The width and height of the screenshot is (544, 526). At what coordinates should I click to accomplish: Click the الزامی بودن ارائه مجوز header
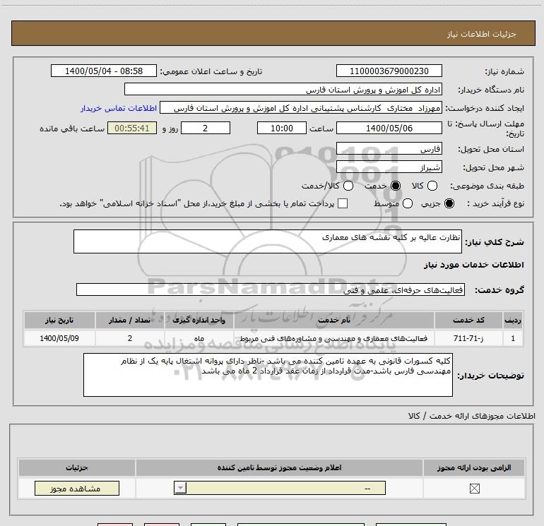(474, 467)
